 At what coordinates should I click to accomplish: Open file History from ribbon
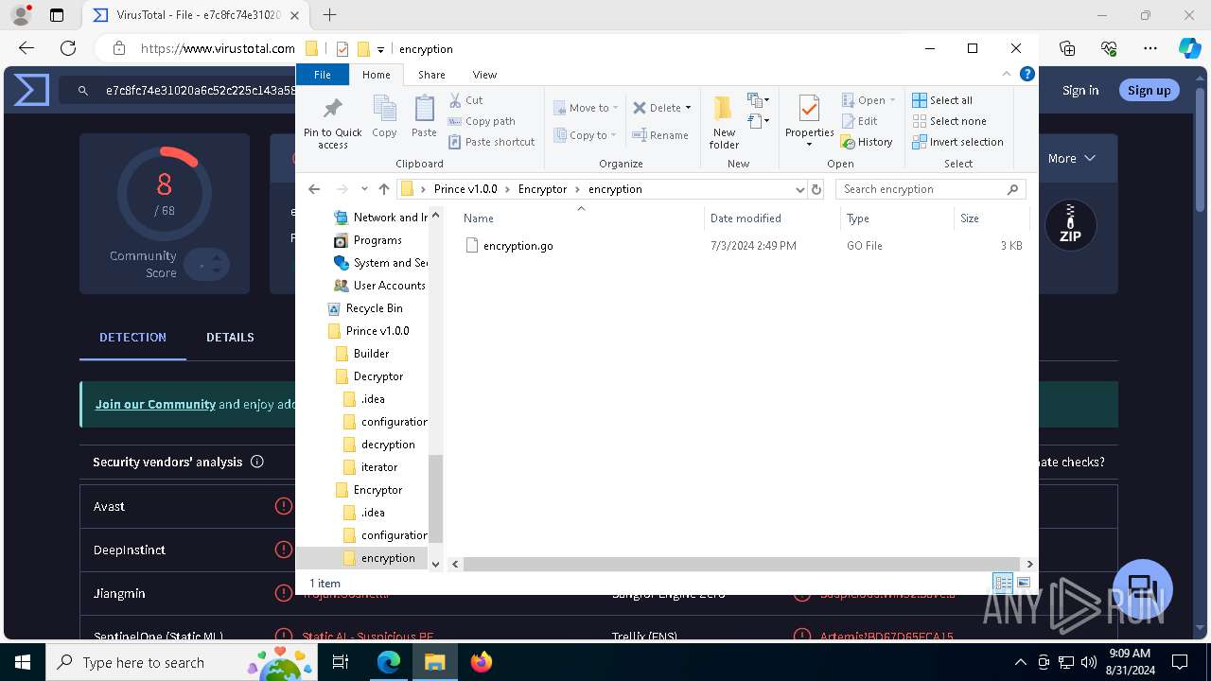pos(867,142)
